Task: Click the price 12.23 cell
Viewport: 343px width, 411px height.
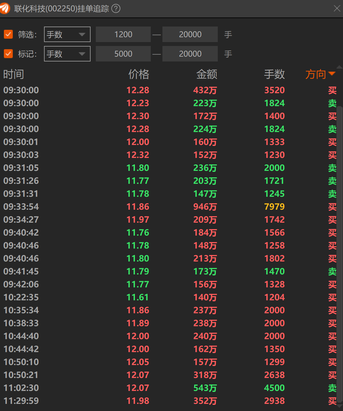Action: (138, 103)
